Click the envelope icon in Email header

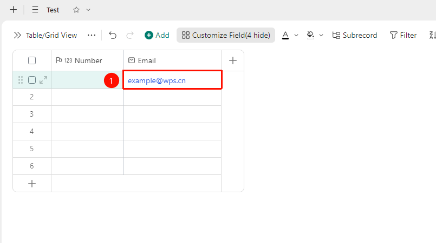pos(132,60)
